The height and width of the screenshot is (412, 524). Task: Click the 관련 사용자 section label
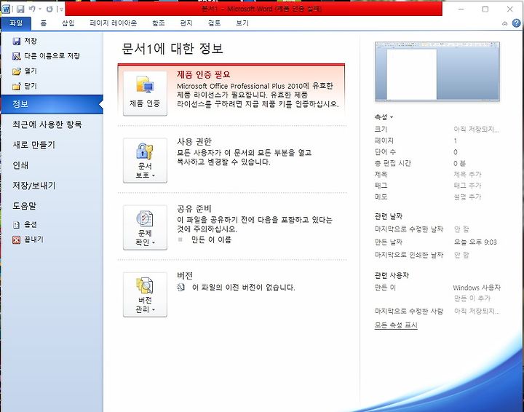(392, 275)
